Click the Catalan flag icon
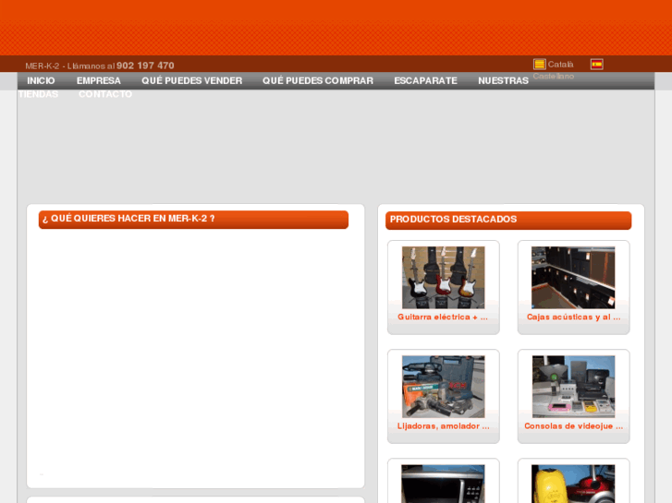Screen dimensions: 672x503 pos(539,65)
